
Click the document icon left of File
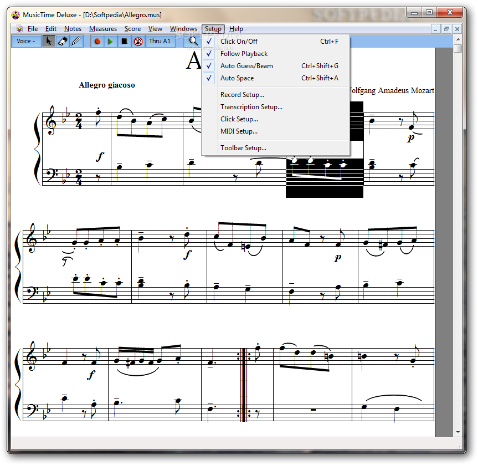(19, 29)
